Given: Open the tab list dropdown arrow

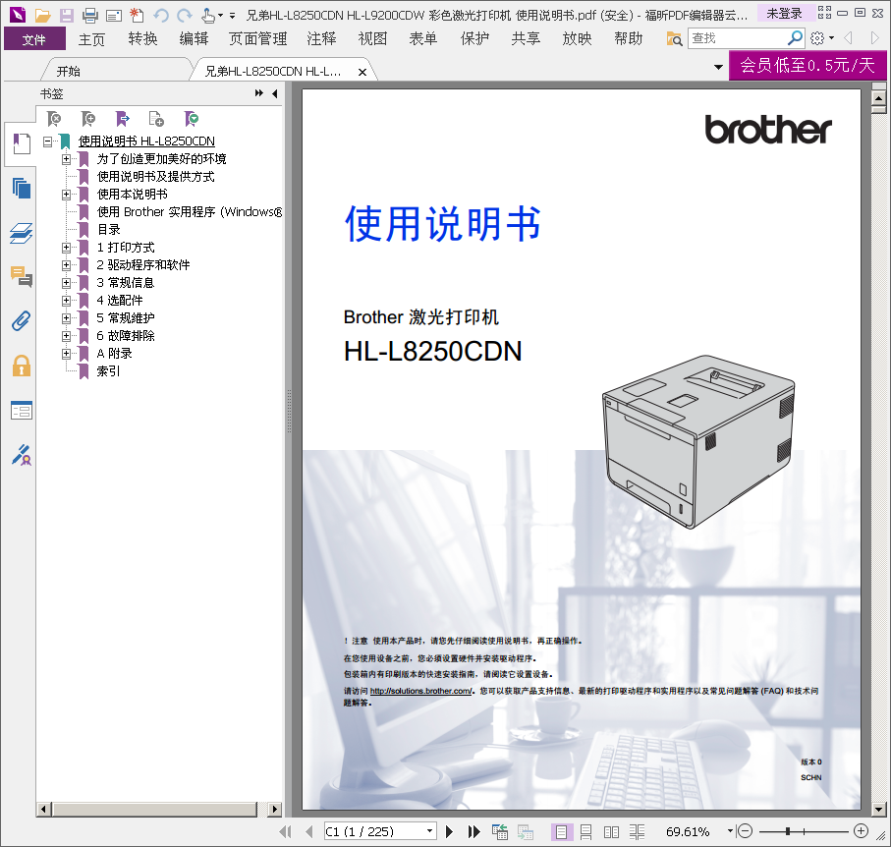Looking at the screenshot, I should pos(718,67).
